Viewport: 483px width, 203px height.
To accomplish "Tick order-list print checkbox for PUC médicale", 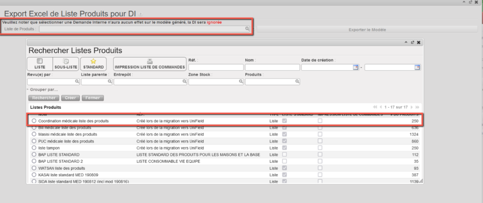I will click(320, 141).
